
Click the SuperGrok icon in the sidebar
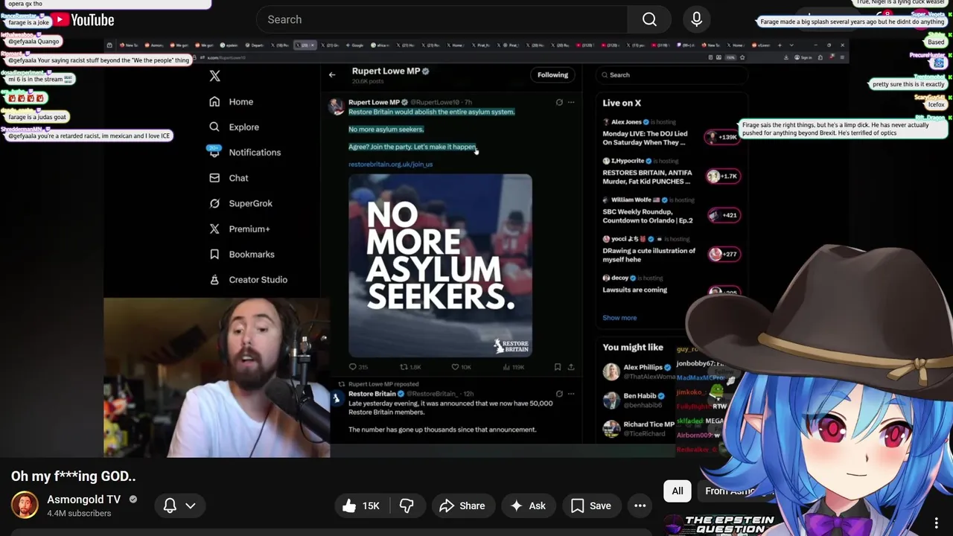(x=214, y=203)
